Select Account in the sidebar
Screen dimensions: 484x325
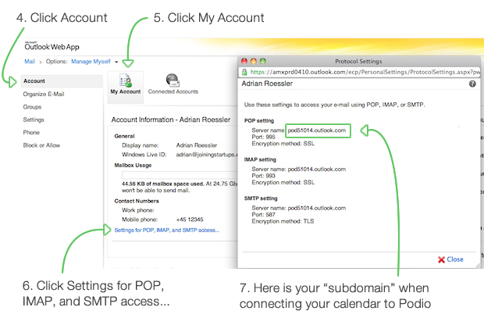tap(62, 81)
